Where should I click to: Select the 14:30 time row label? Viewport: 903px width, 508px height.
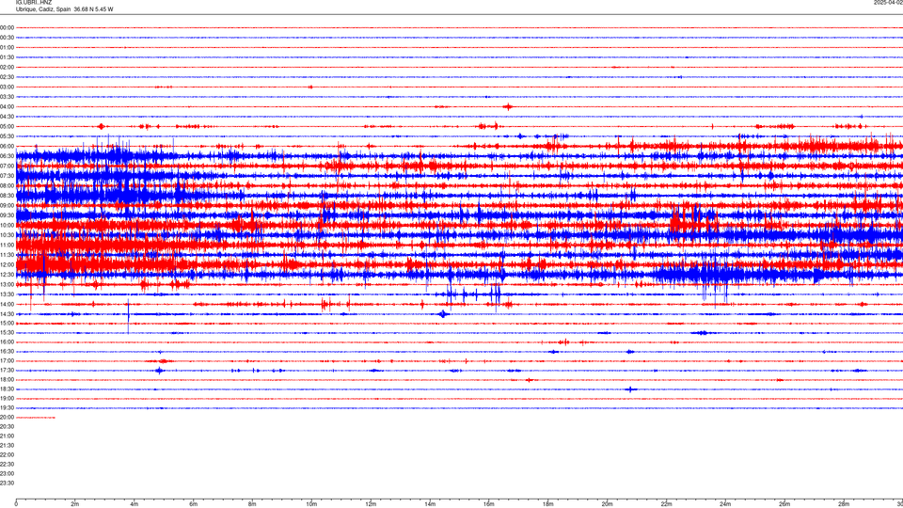coord(7,314)
